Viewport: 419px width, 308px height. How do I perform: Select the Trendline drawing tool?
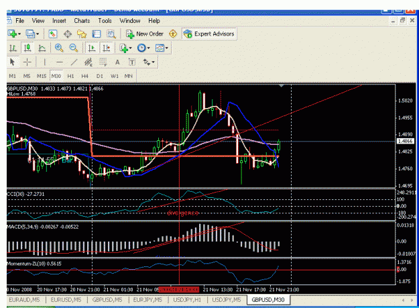tap(74, 62)
